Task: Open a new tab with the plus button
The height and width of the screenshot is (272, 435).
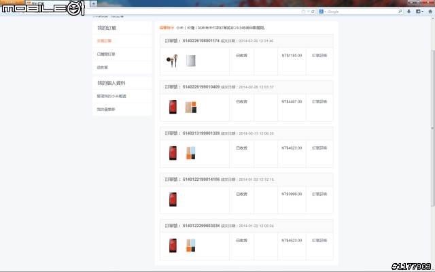Action: click(94, 3)
